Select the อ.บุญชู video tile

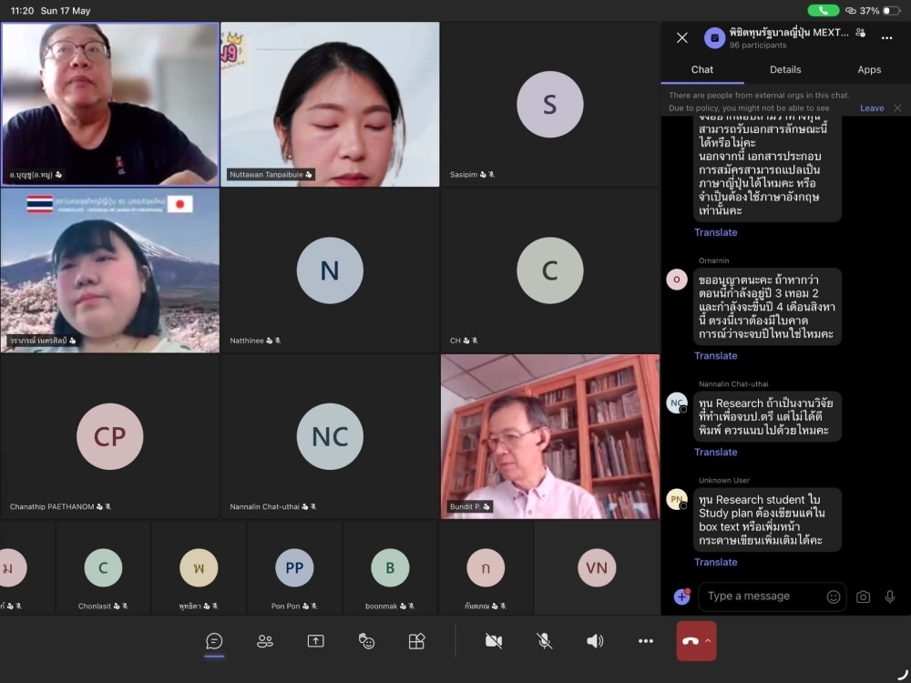pyautogui.click(x=110, y=105)
